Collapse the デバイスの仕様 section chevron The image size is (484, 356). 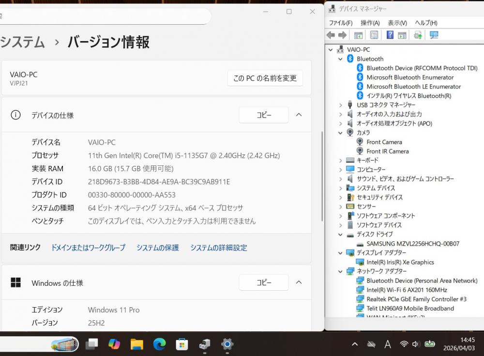[299, 115]
